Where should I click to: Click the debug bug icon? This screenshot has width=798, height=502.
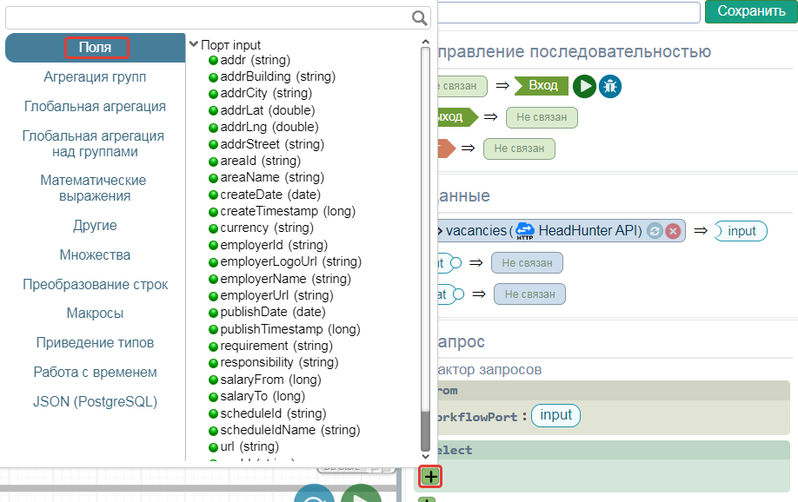click(610, 86)
